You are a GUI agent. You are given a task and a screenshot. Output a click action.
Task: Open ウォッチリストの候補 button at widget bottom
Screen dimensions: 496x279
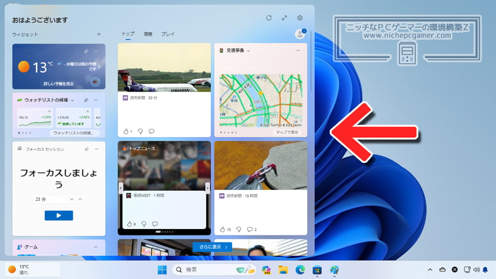click(x=74, y=133)
